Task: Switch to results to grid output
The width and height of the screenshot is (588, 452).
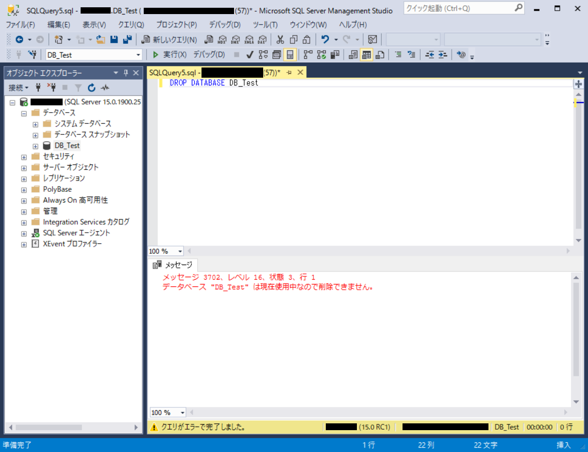Action: coord(367,55)
